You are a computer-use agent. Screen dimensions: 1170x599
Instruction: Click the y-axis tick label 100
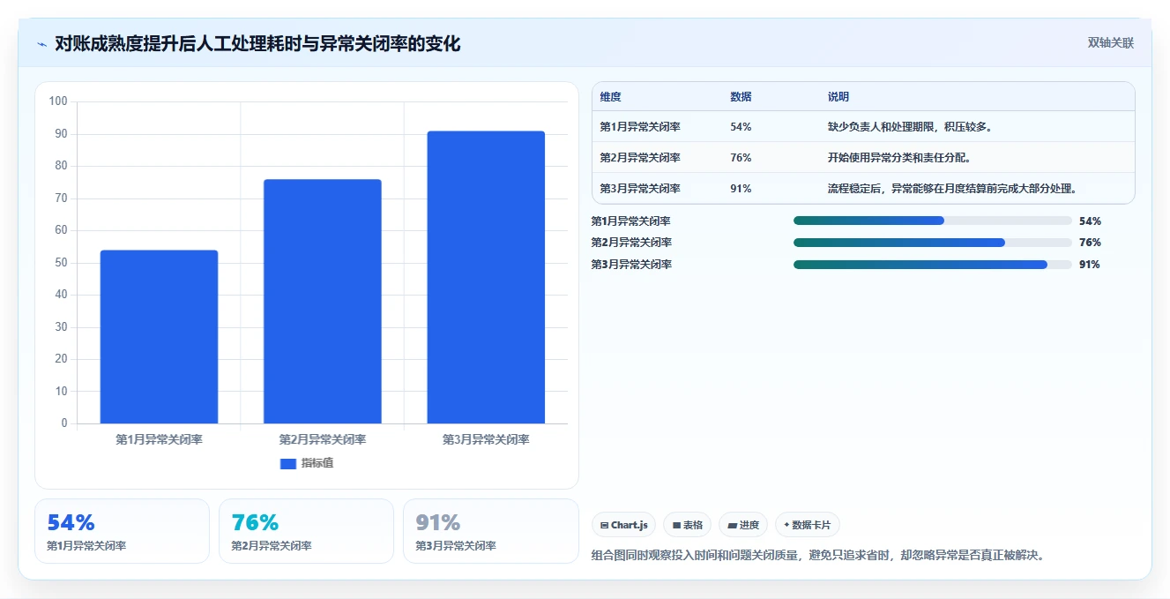pos(58,101)
